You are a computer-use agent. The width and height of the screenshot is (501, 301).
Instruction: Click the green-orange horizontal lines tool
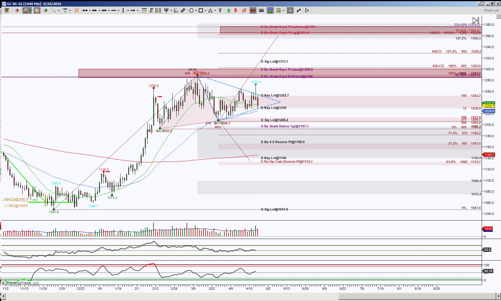click(x=144, y=10)
